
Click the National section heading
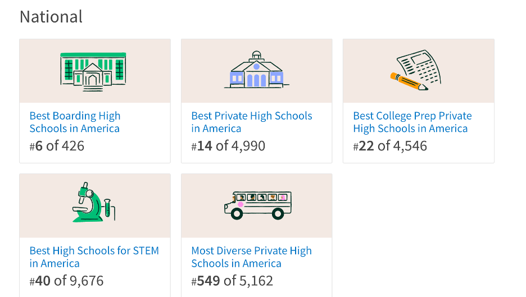point(51,17)
